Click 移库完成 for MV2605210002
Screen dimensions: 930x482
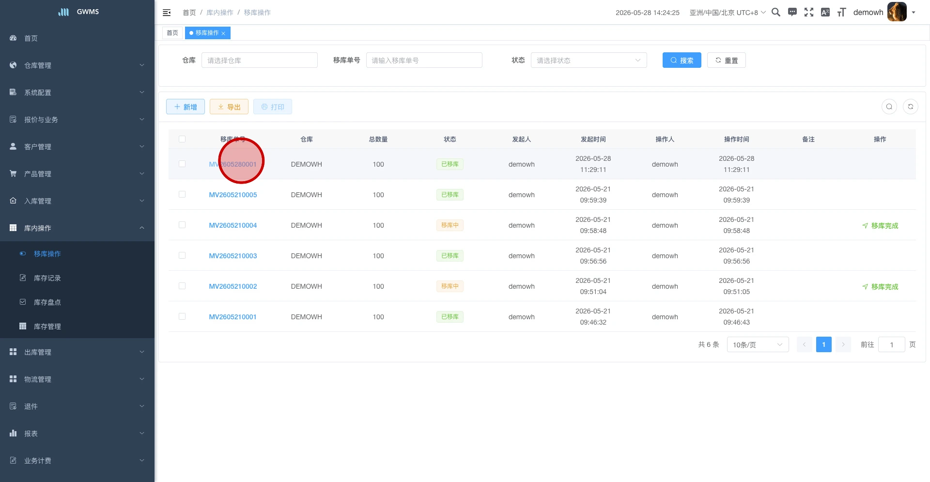tap(880, 286)
